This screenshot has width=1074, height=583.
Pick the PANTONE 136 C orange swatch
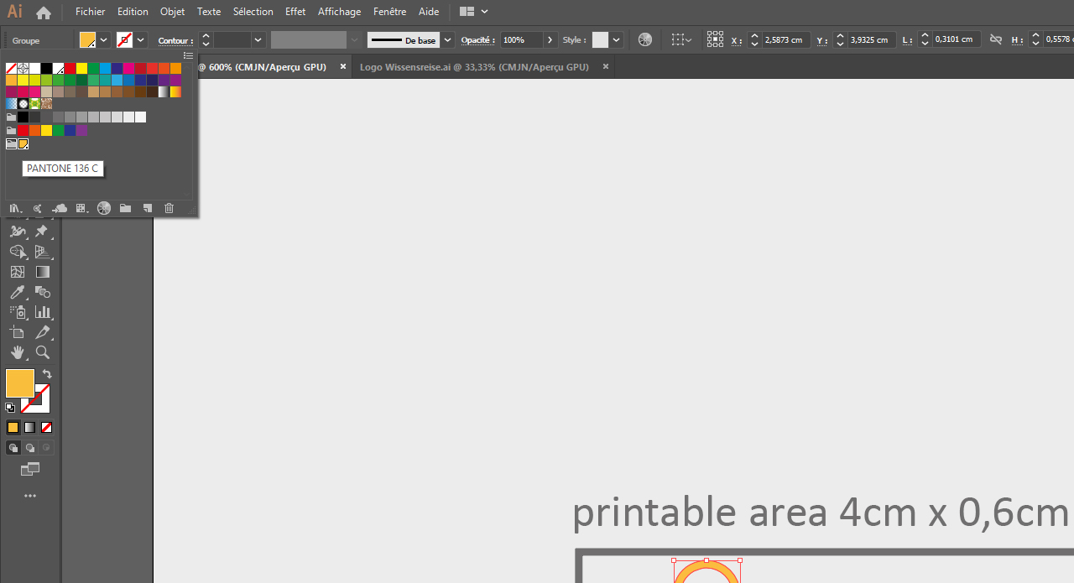(x=23, y=144)
